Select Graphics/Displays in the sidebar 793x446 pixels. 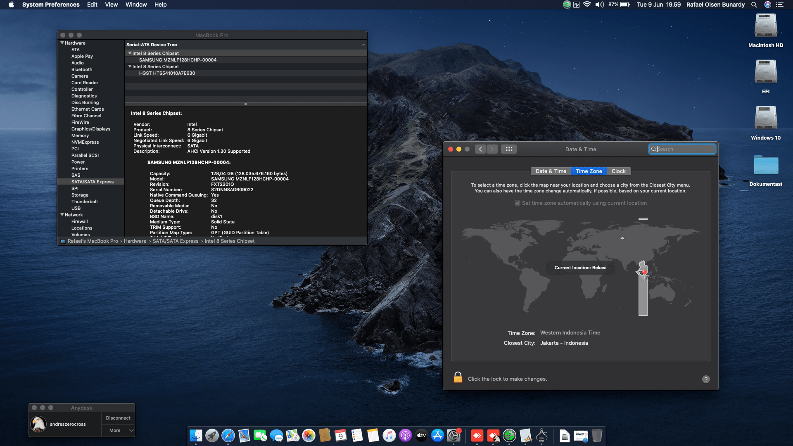(x=91, y=129)
